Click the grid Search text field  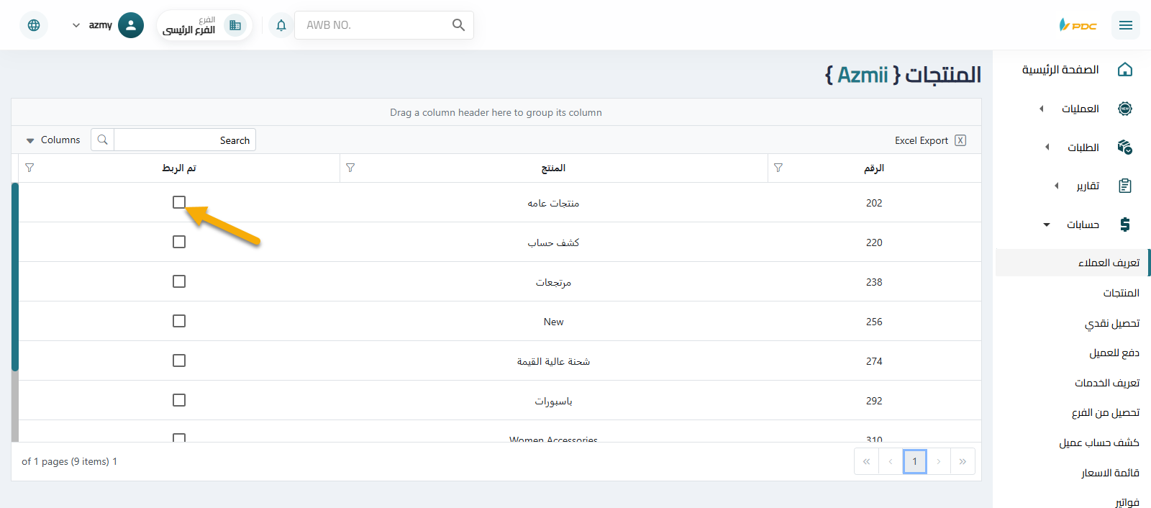(184, 140)
